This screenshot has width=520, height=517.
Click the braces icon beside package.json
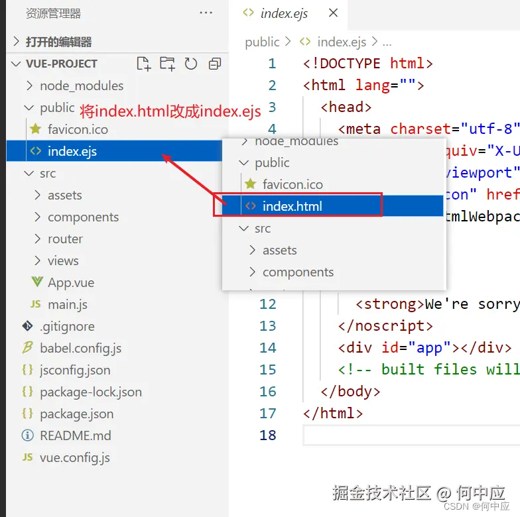28,414
